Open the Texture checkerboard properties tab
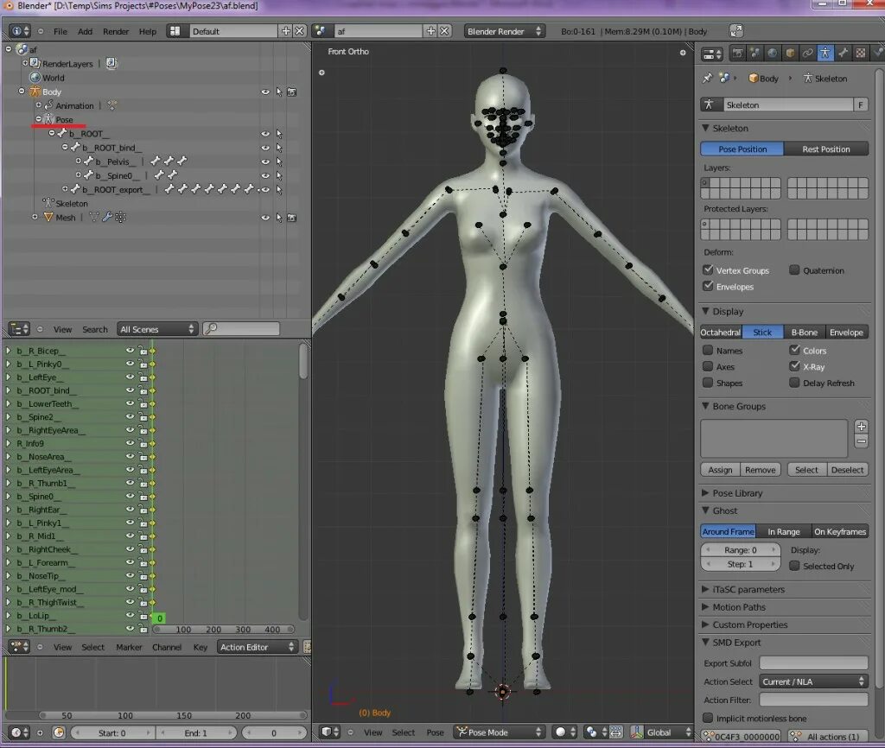This screenshot has height=748, width=885. 861,53
